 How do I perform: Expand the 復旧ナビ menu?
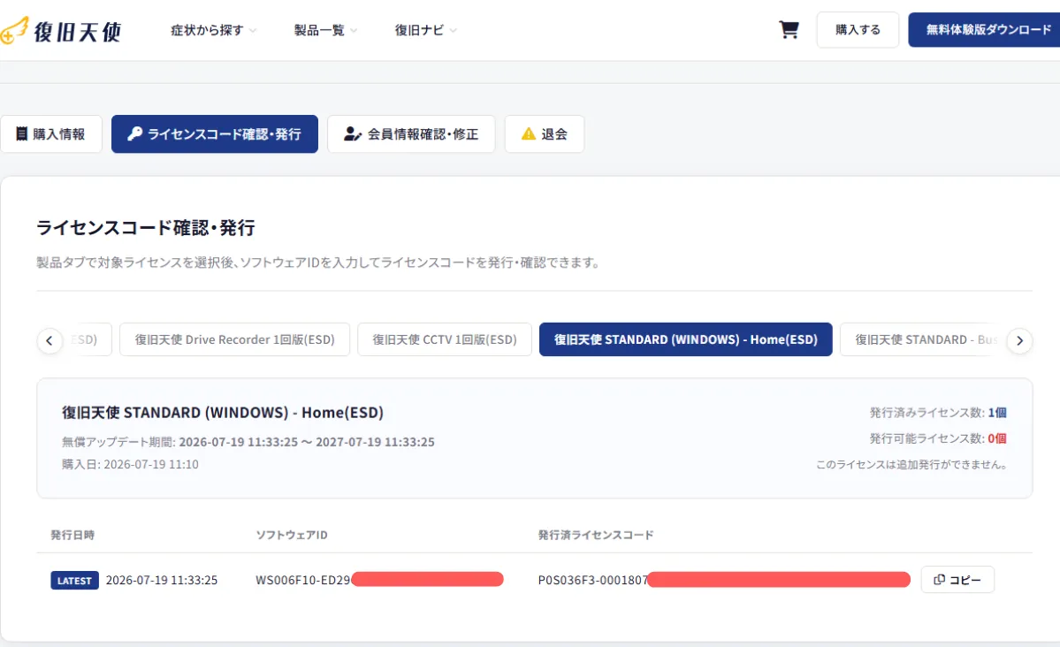point(426,30)
